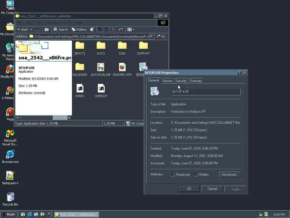Expand the Address bar dropdown arrow

(x=152, y=36)
